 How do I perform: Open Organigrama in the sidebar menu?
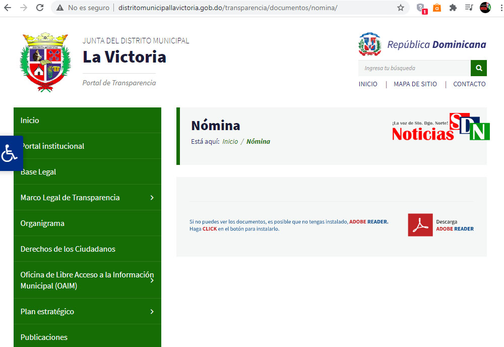[x=42, y=223]
